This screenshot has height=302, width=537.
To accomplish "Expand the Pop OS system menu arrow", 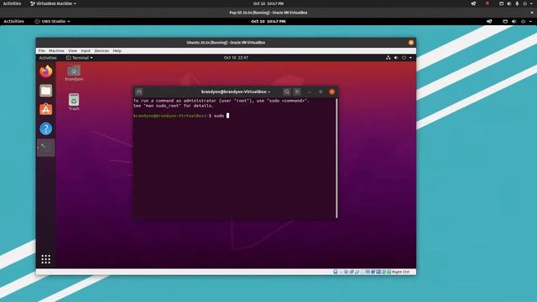I will pyautogui.click(x=530, y=21).
